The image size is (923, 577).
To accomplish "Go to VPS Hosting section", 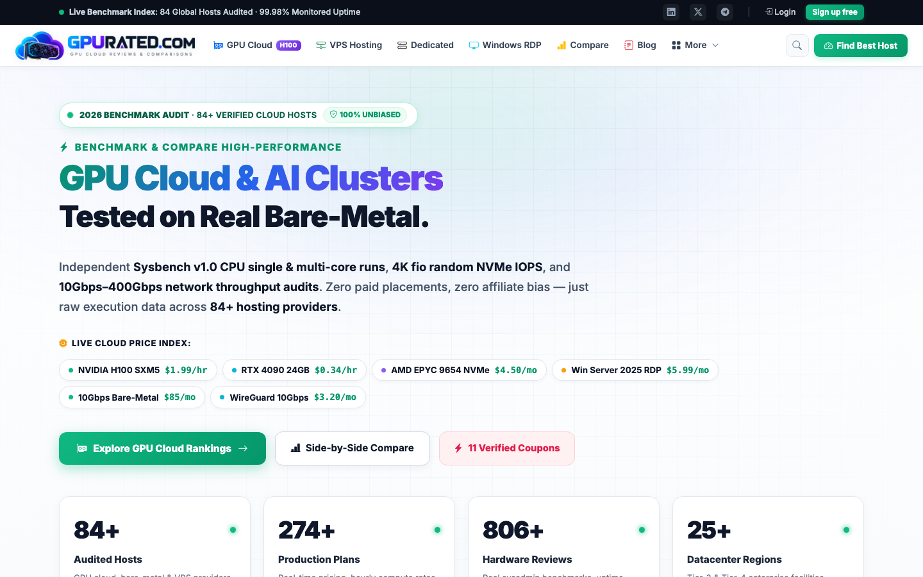I will click(349, 45).
